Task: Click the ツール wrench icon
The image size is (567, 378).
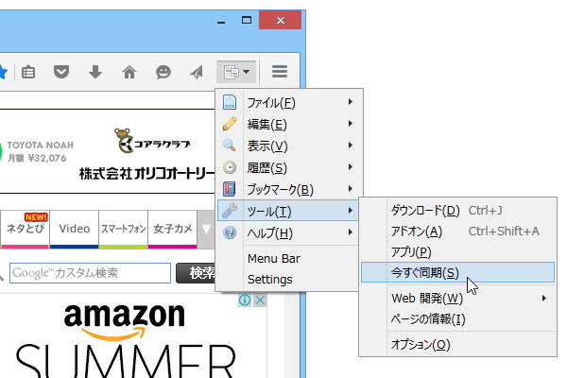Action: (230, 211)
